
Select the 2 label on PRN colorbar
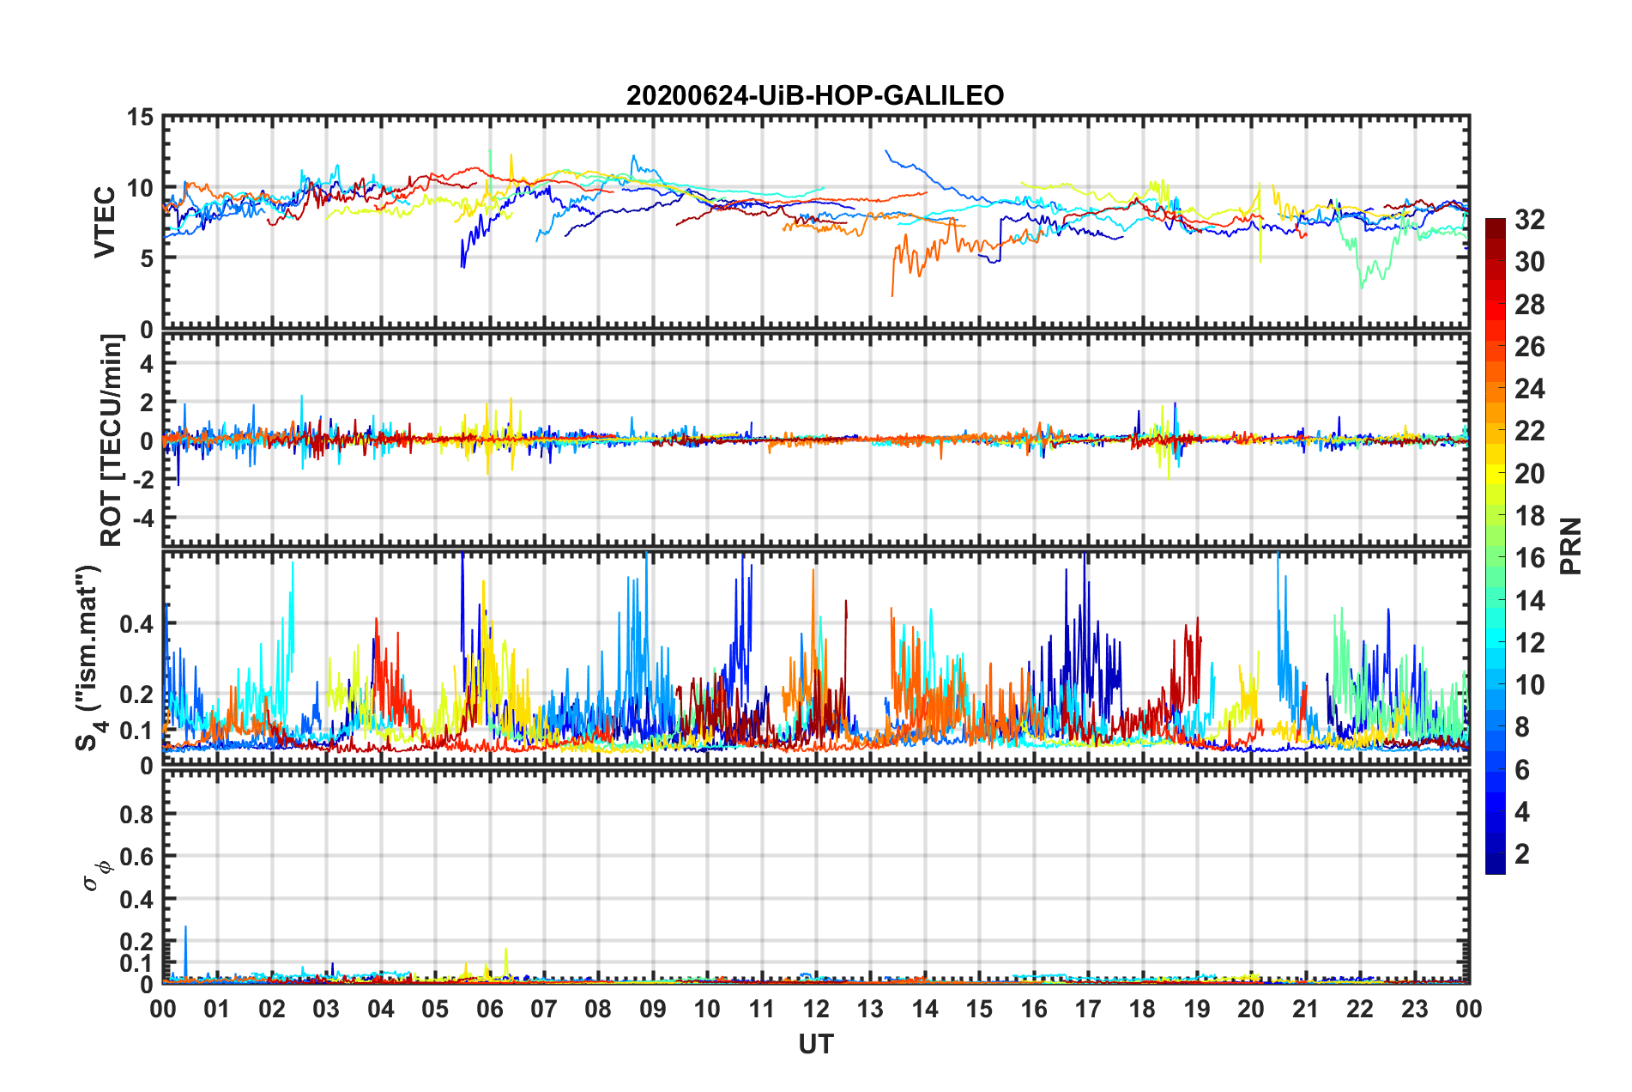pos(1522,854)
